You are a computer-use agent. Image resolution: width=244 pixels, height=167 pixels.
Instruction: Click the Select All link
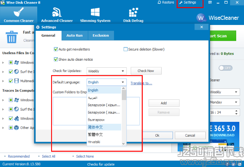tap(48, 156)
